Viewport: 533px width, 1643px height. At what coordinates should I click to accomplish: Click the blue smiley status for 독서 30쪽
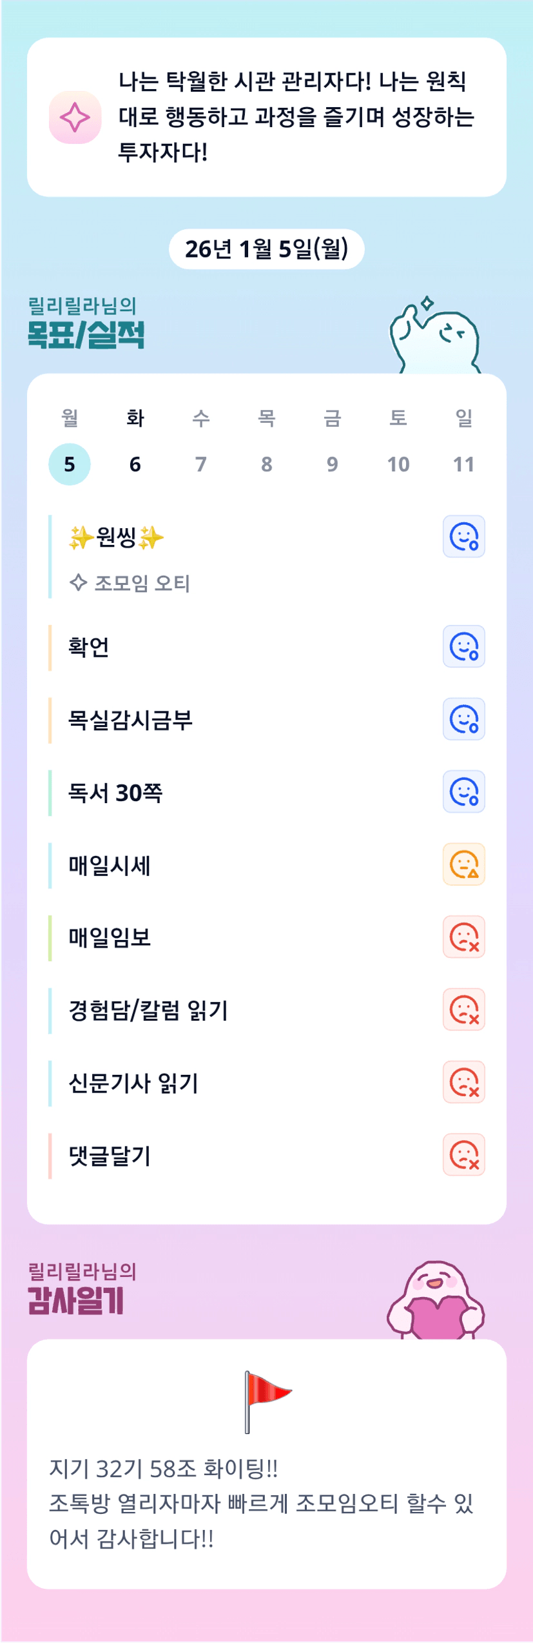click(463, 791)
